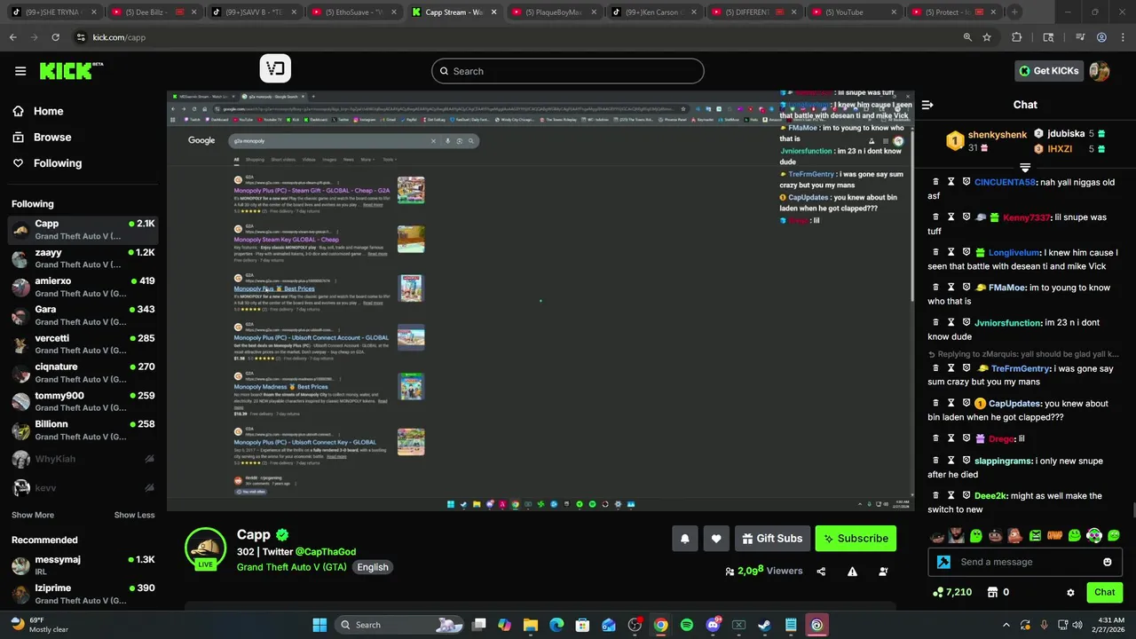Open the user profile avatar menu
Image resolution: width=1136 pixels, height=639 pixels.
click(1100, 71)
